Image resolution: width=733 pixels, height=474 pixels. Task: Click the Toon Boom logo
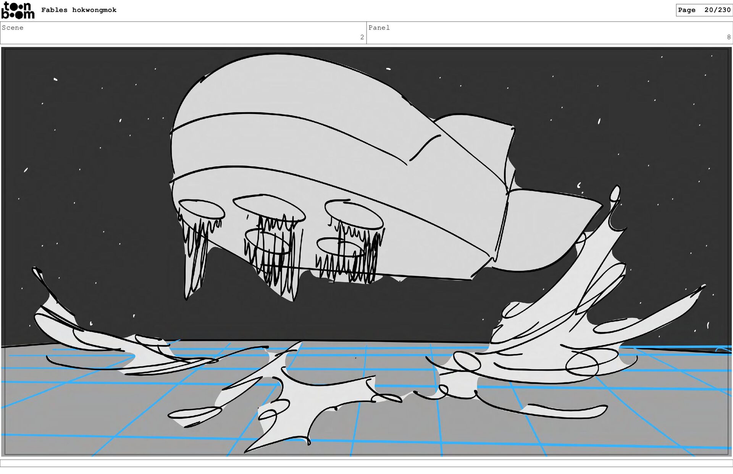[x=18, y=10]
